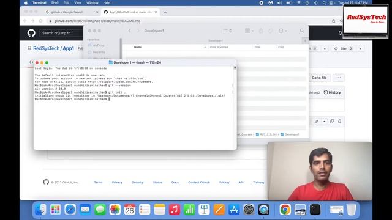The image size is (392, 220).
Task: Open Numbers app in the dock
Action: click(x=189, y=209)
